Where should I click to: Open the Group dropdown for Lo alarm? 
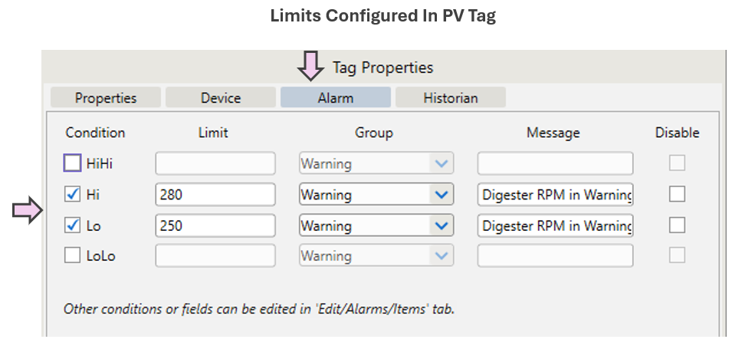[440, 226]
